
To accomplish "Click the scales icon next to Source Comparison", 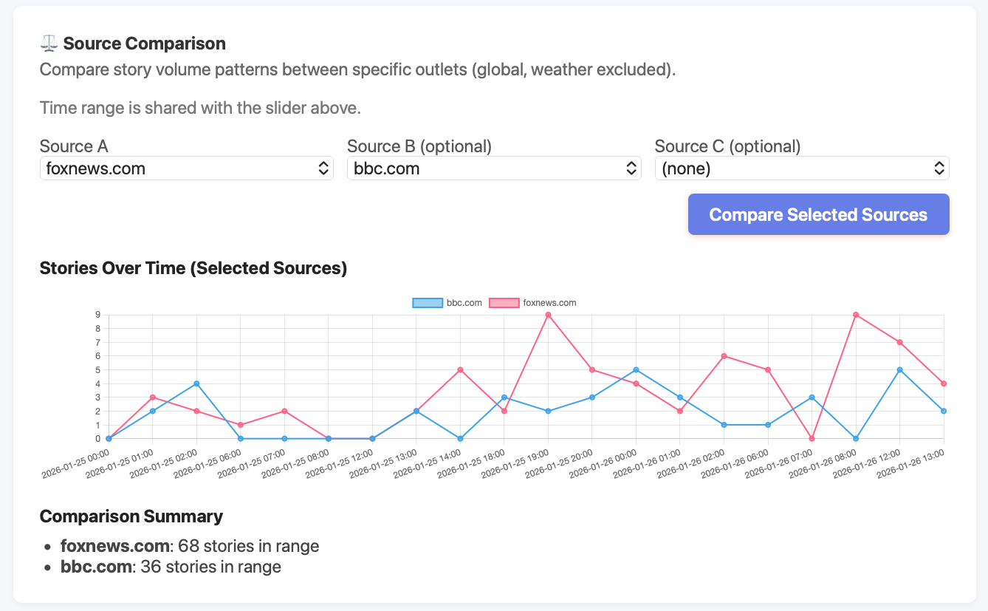I will coord(47,43).
